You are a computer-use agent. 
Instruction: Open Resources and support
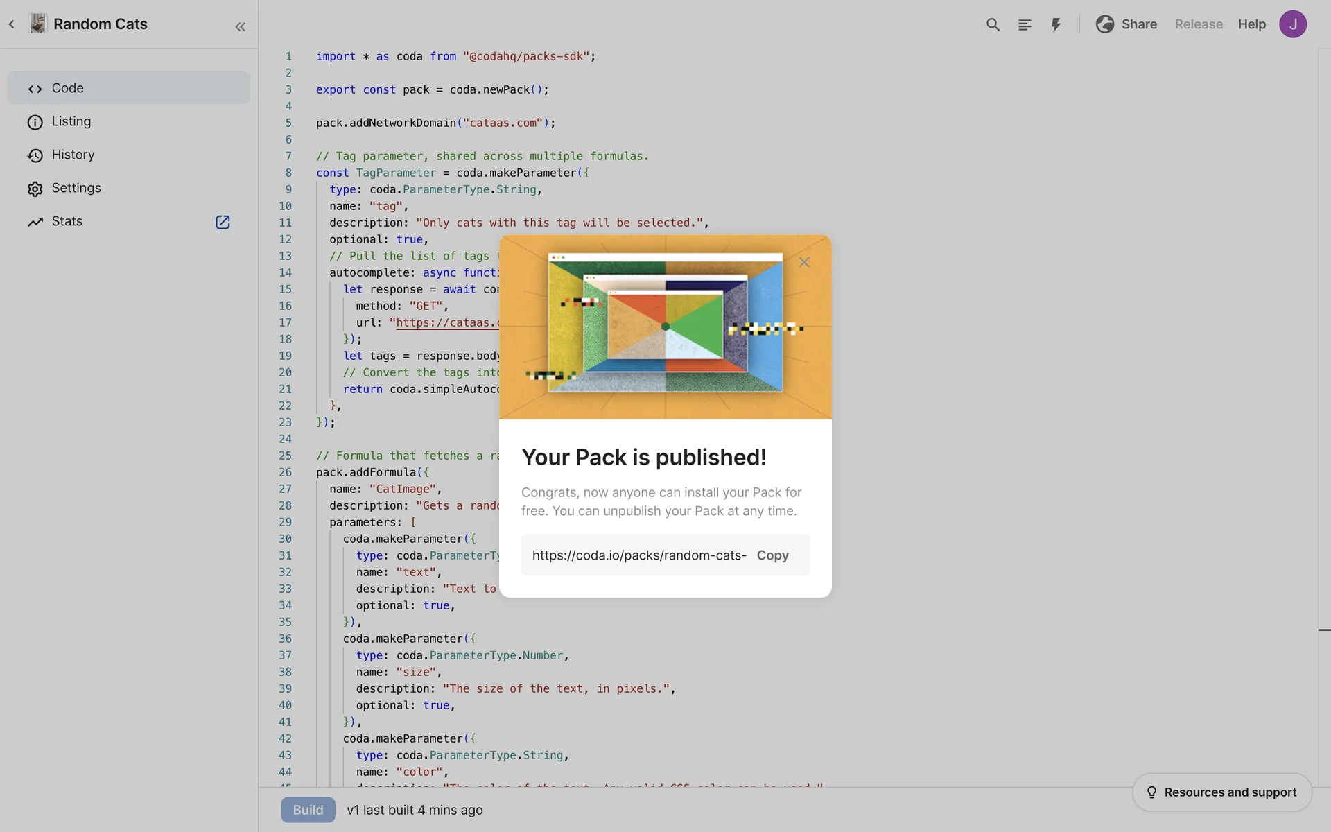1221,792
